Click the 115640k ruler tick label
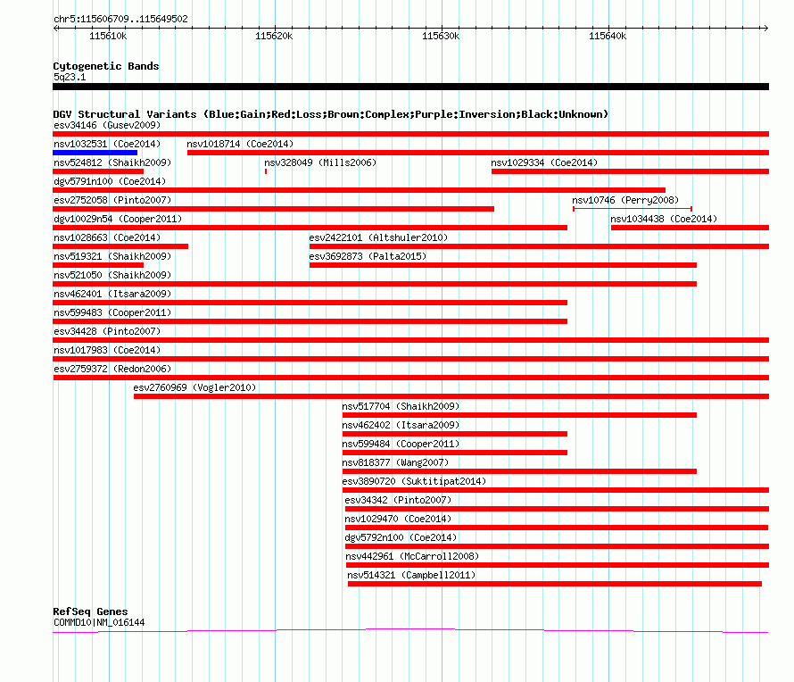The height and width of the screenshot is (682, 794). pyautogui.click(x=608, y=36)
